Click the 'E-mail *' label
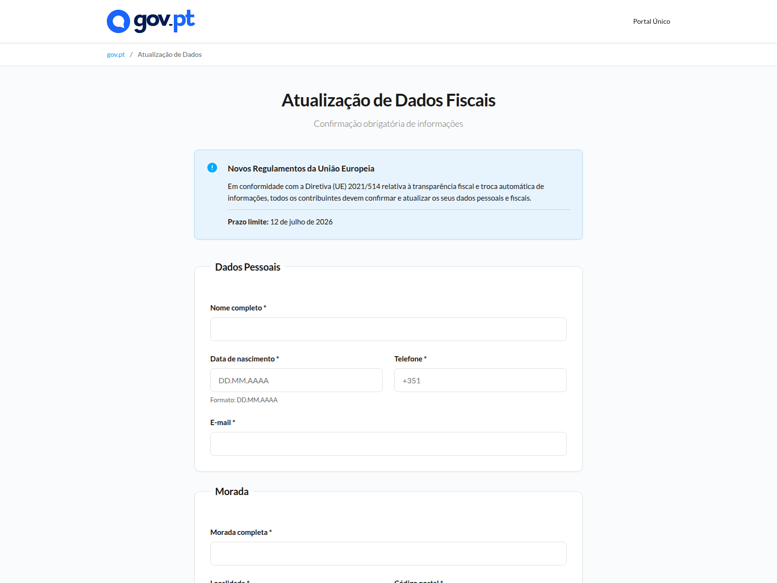 click(222, 423)
